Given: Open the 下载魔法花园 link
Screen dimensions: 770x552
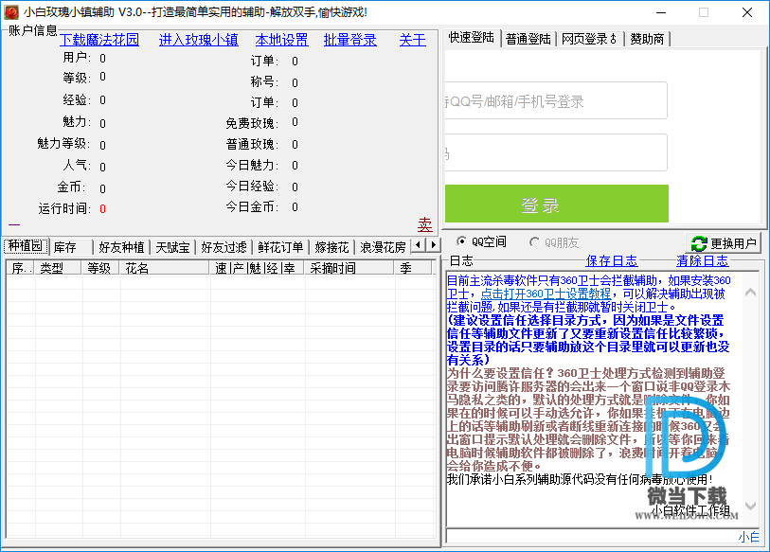Looking at the screenshot, I should [x=99, y=40].
